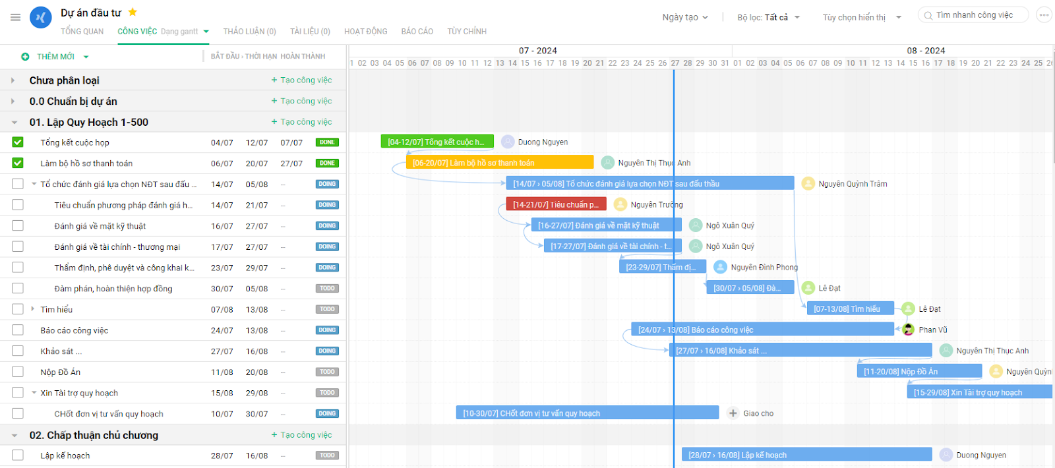1055x468 pixels.
Task: Click avatar beside Nguyễn Thị Thục Anh on Khảo sát bar
Action: pyautogui.click(x=946, y=351)
